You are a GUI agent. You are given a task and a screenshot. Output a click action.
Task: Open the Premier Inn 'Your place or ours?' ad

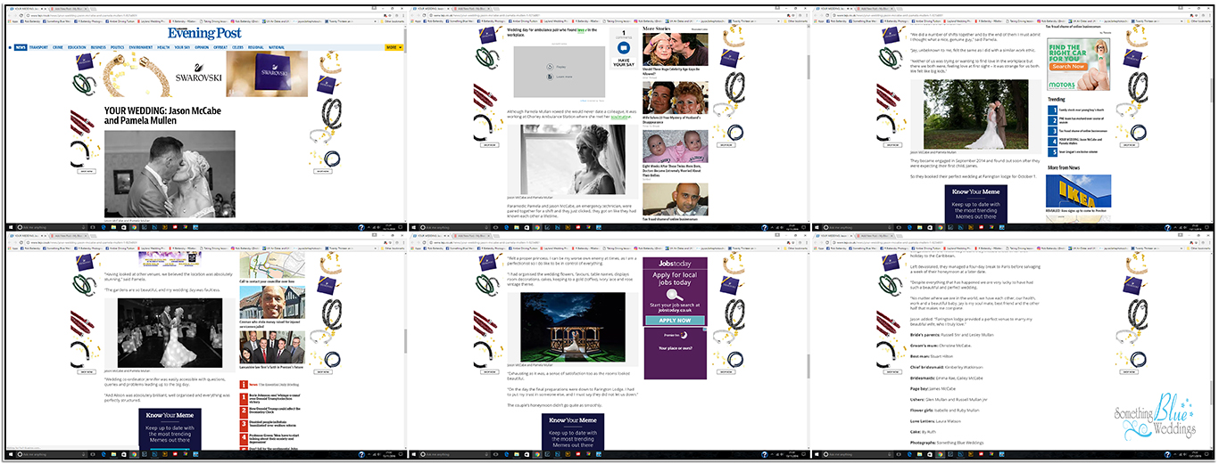click(676, 353)
